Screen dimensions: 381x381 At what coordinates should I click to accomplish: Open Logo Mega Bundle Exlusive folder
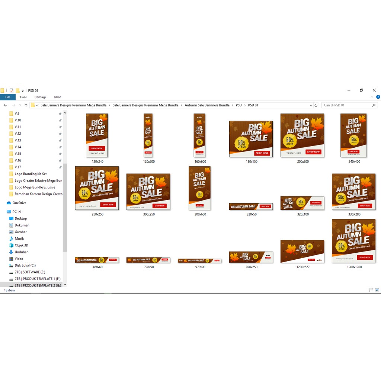(35, 188)
